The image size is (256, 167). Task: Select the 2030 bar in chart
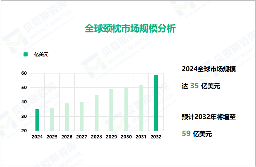126,109
